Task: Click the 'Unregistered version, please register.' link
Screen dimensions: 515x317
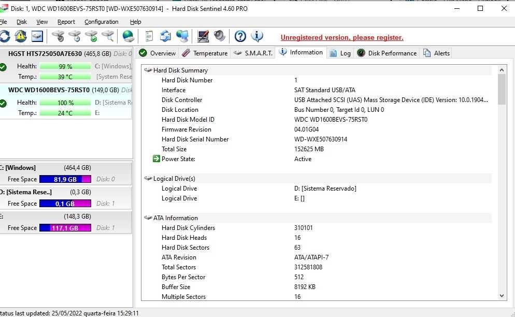Action: [x=342, y=37]
